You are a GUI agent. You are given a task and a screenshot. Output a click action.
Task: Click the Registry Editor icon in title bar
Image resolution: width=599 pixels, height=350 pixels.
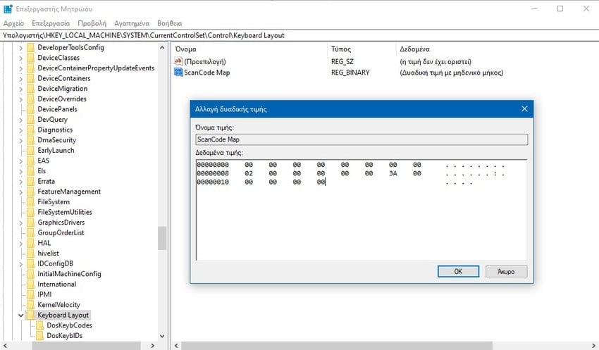point(8,8)
